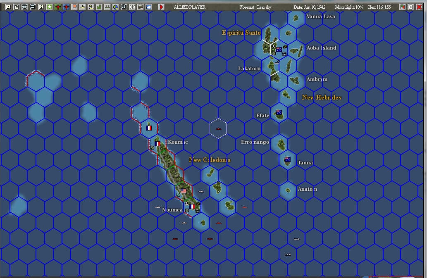Select the Australian flag on Tanna
The width and height of the screenshot is (427, 278).
point(287,159)
